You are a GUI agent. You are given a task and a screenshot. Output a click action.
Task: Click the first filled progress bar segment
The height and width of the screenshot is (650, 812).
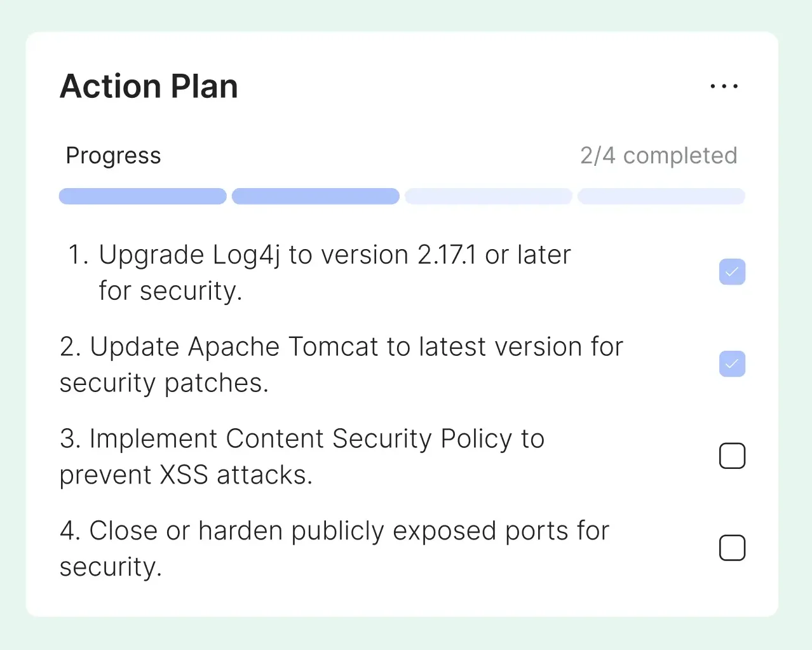tap(143, 196)
